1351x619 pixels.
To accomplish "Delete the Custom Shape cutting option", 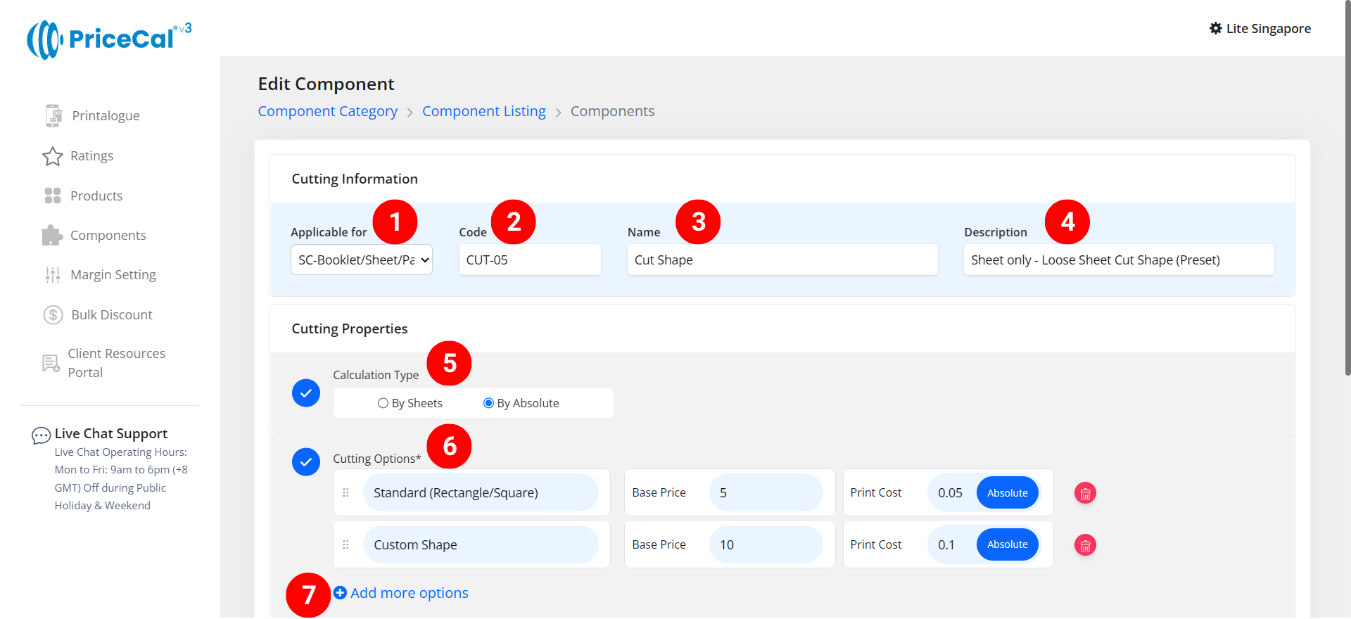I will point(1085,545).
